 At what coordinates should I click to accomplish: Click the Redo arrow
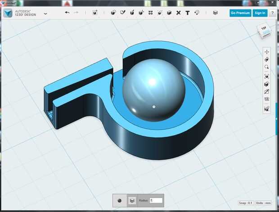(76, 13)
